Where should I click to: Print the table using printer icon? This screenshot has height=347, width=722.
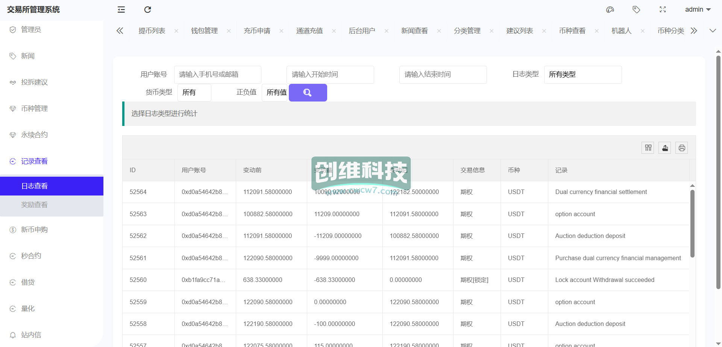(x=682, y=148)
